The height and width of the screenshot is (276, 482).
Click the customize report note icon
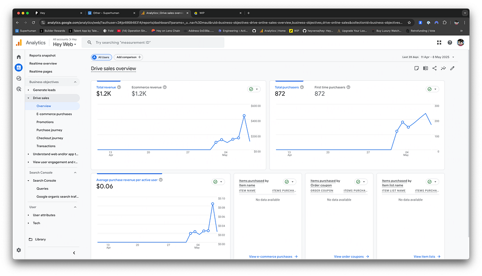pyautogui.click(x=416, y=68)
